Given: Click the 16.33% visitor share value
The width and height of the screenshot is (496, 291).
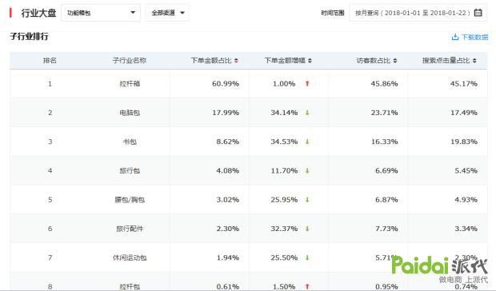Looking at the screenshot, I should coord(384,142).
